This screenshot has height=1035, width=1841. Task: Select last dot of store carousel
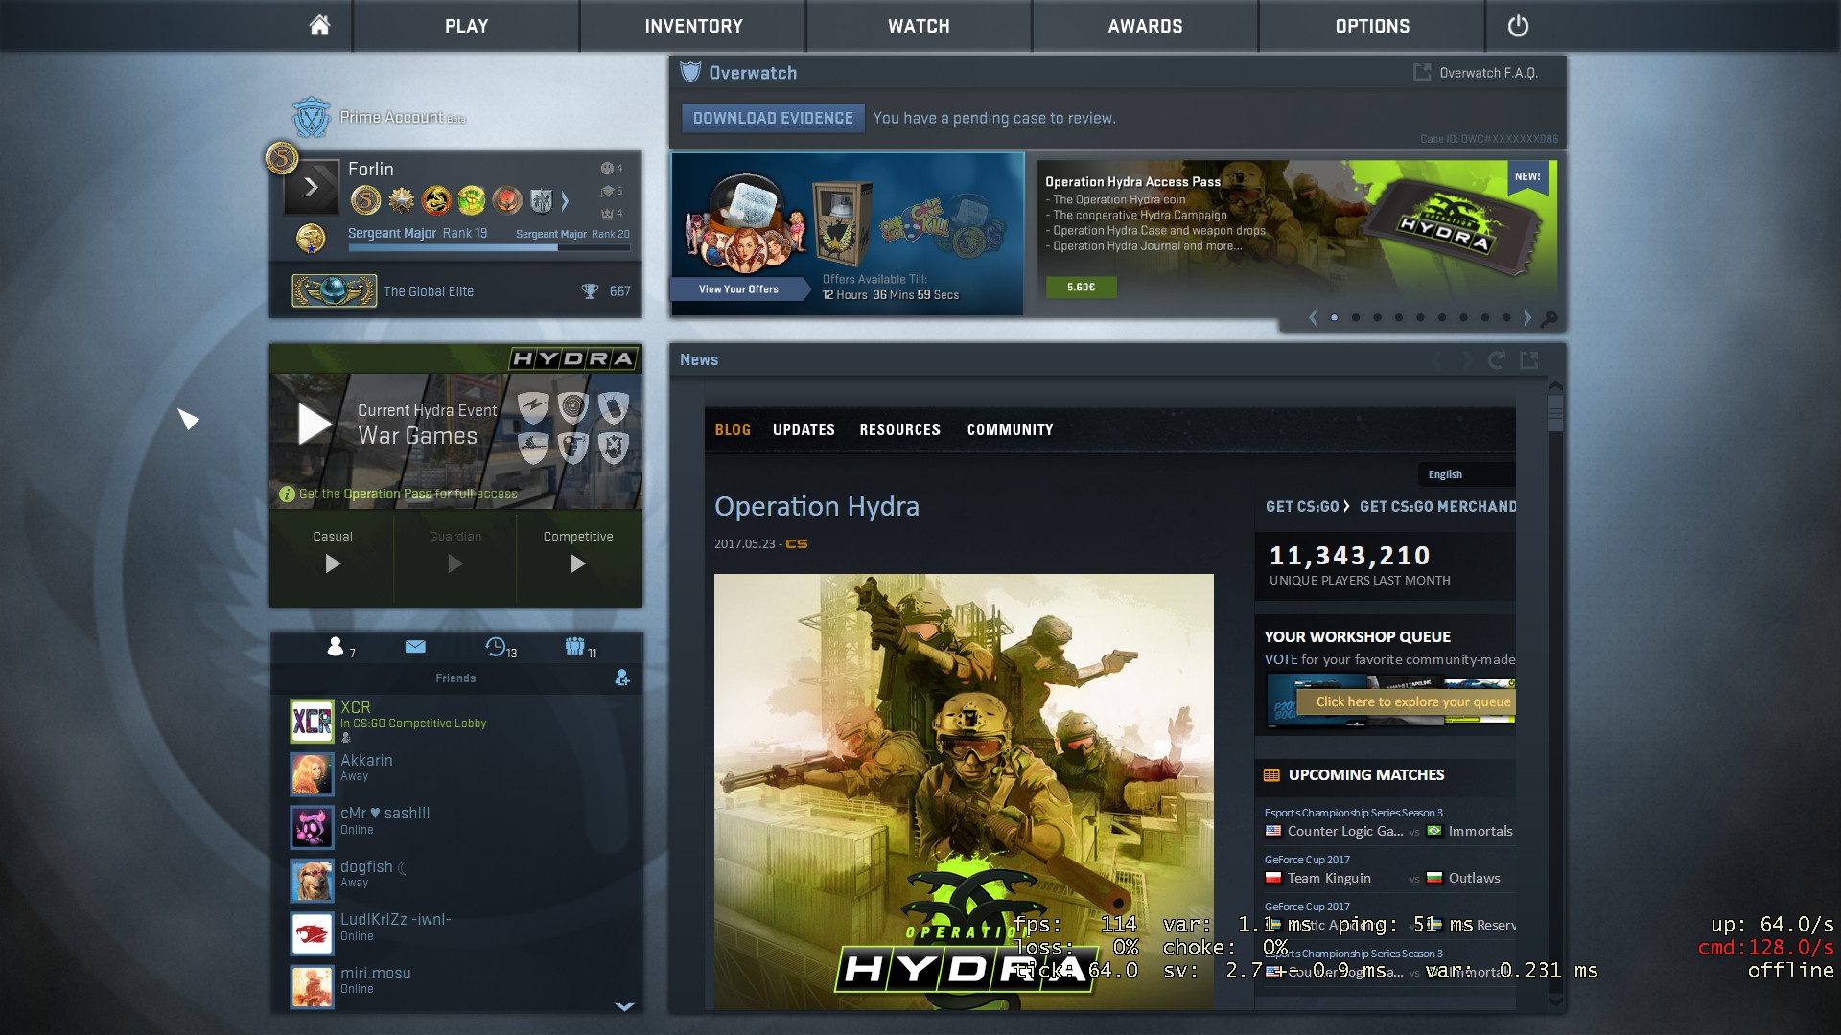(1506, 318)
